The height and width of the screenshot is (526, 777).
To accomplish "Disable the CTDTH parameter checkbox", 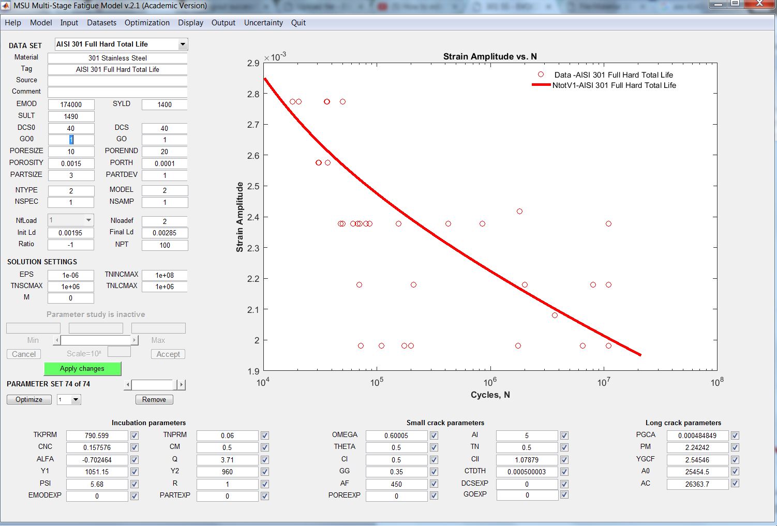I will (564, 472).
